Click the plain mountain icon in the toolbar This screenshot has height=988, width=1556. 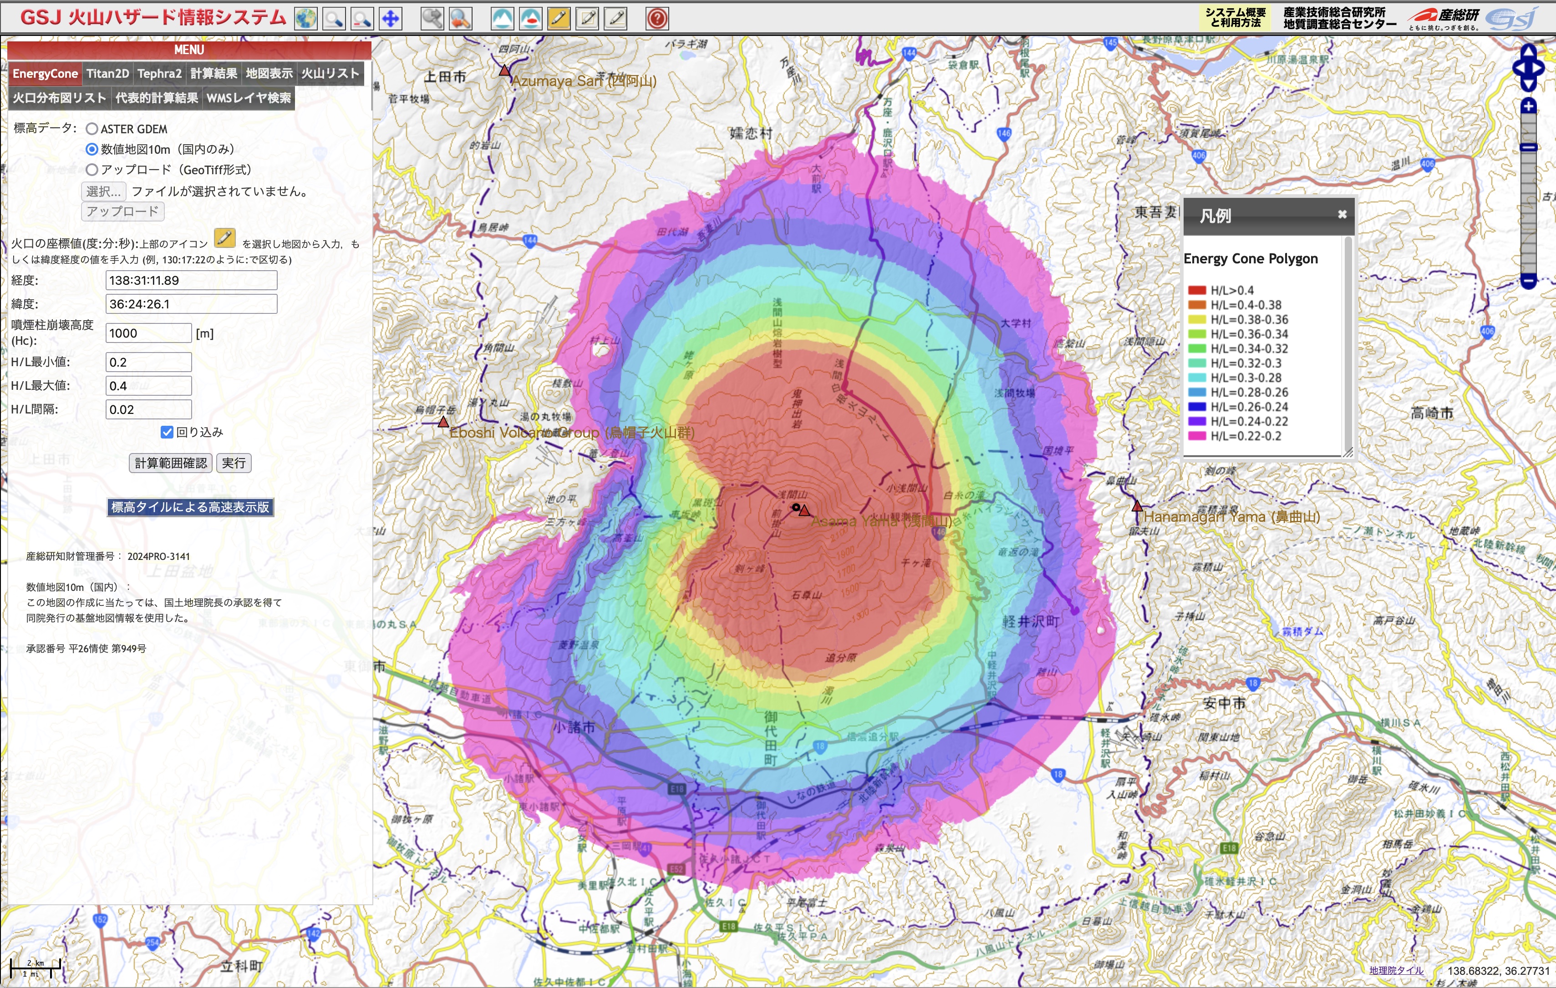[502, 18]
